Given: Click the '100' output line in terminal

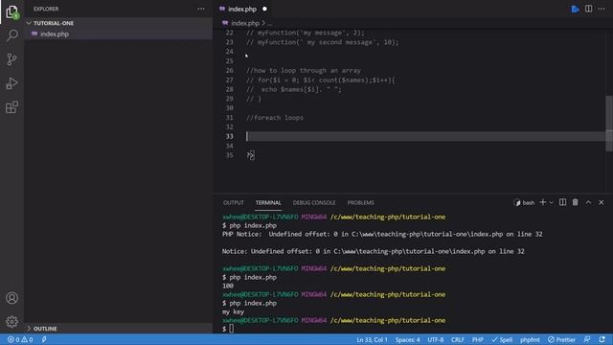Looking at the screenshot, I should pos(228,286).
